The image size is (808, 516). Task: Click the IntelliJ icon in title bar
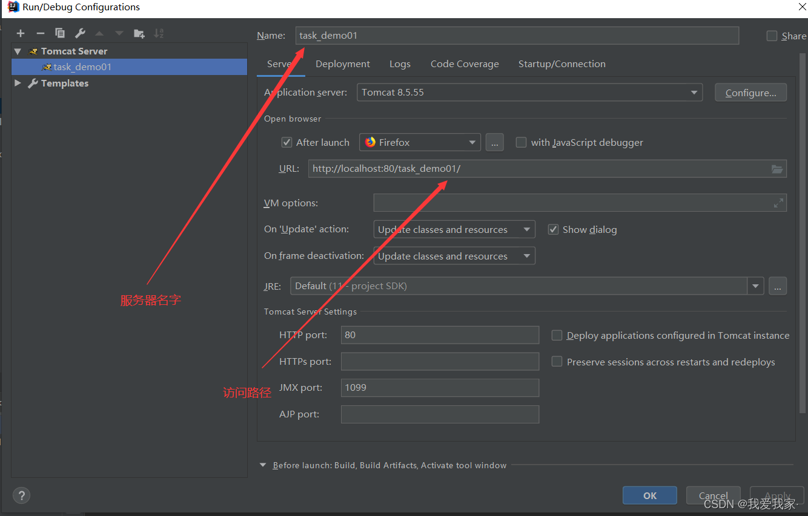coord(13,7)
